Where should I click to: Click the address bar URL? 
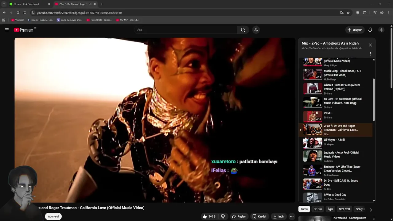tap(79, 13)
